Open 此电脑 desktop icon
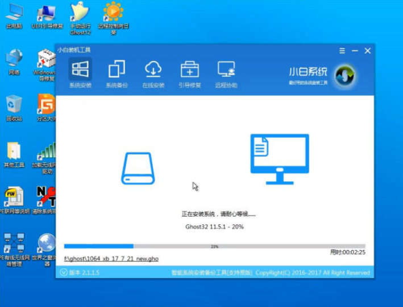This screenshot has width=403, height=307. [14, 16]
